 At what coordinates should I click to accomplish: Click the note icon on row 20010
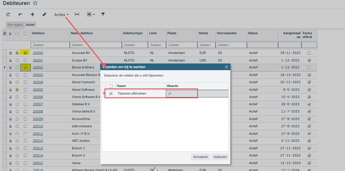pyautogui.click(x=17, y=126)
